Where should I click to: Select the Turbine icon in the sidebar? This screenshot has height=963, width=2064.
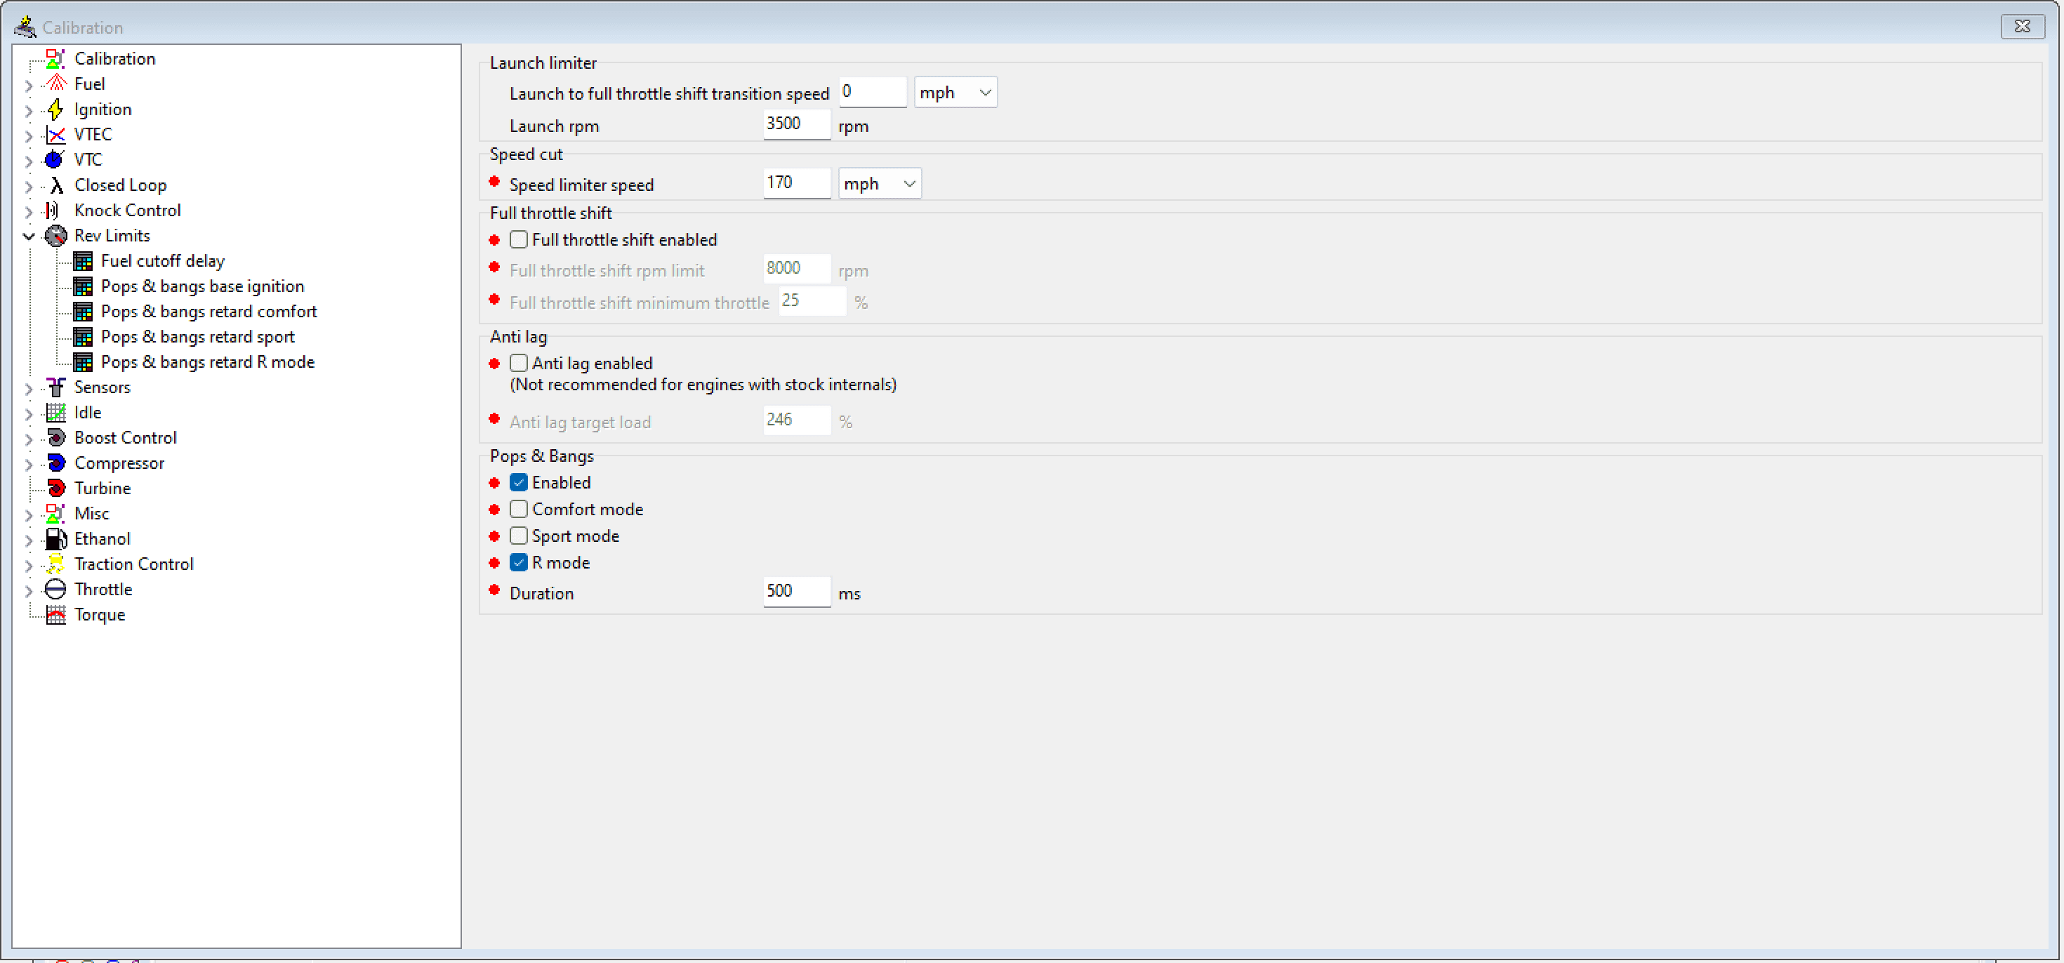pos(56,488)
